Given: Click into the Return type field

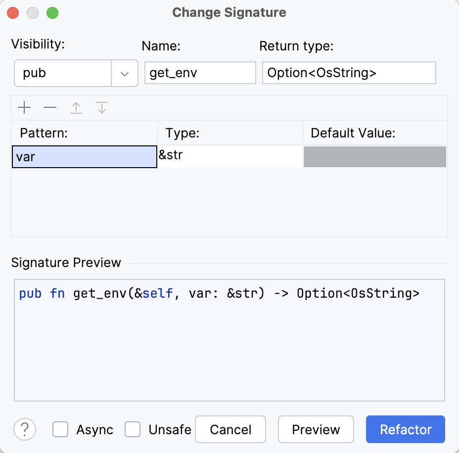Looking at the screenshot, I should [x=349, y=72].
